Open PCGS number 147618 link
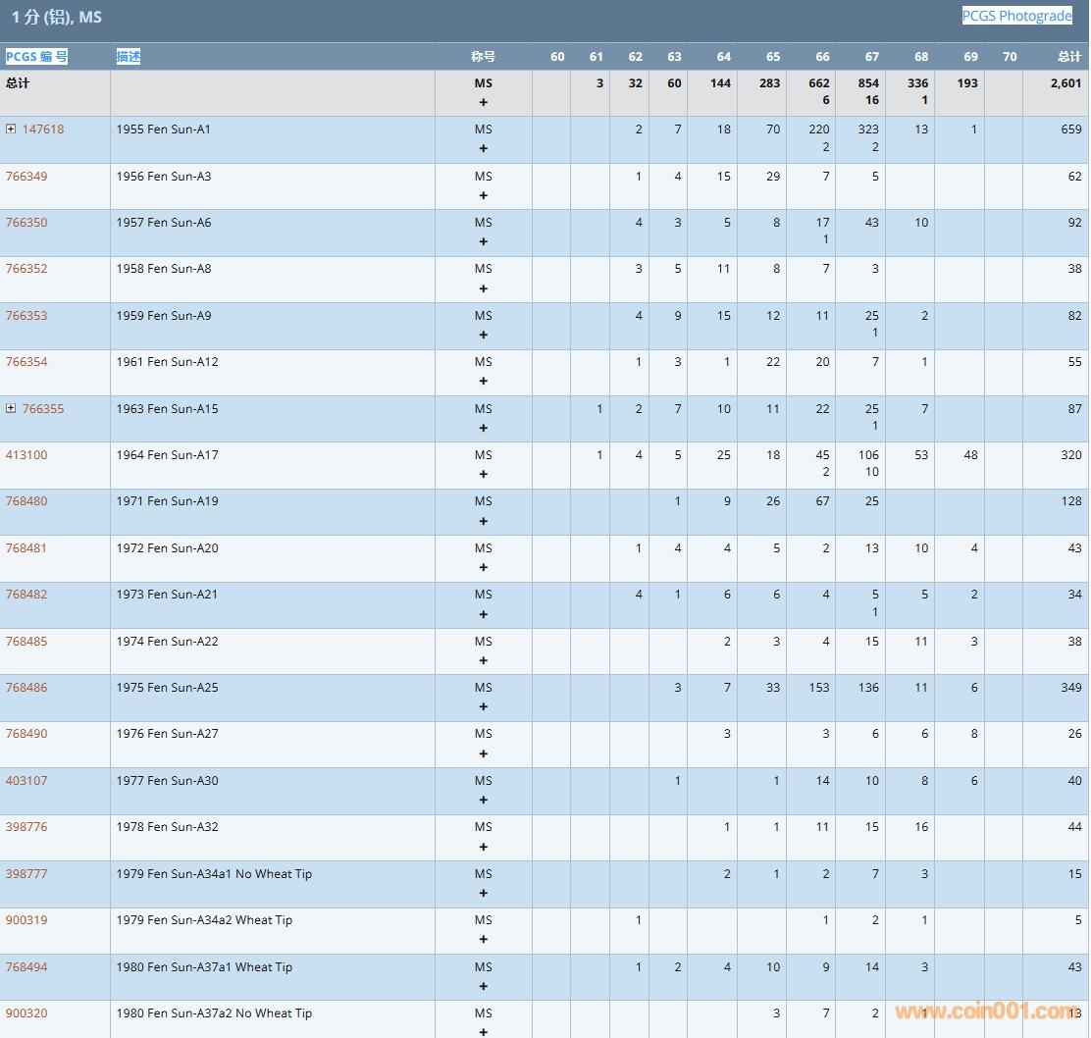 pyautogui.click(x=43, y=130)
